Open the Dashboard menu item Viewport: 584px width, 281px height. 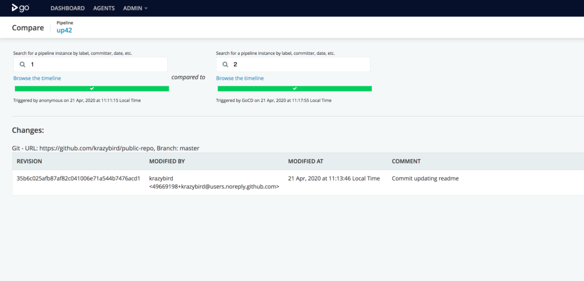point(68,8)
